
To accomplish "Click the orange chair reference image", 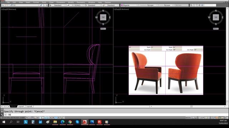I will point(166,70).
